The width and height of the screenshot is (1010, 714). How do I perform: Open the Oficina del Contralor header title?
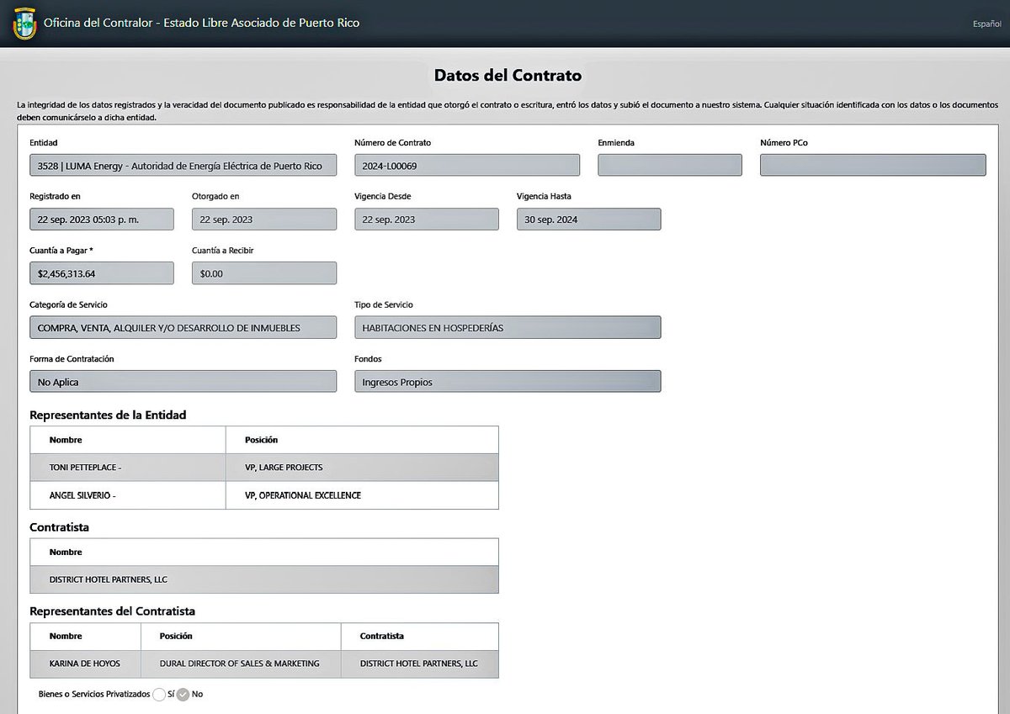pos(201,24)
